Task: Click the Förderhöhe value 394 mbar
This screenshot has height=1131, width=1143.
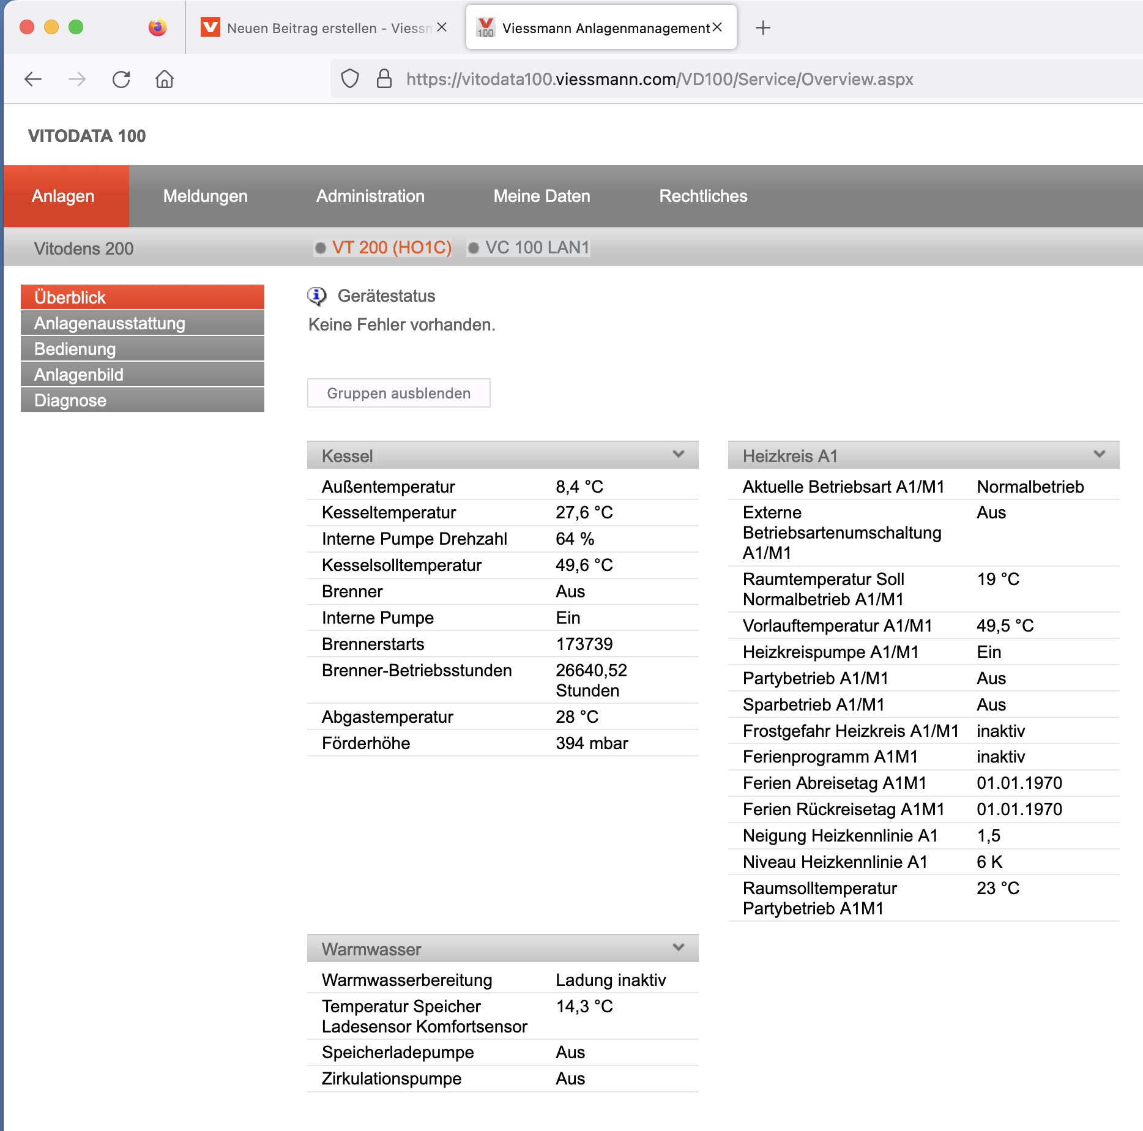Action: pos(592,743)
